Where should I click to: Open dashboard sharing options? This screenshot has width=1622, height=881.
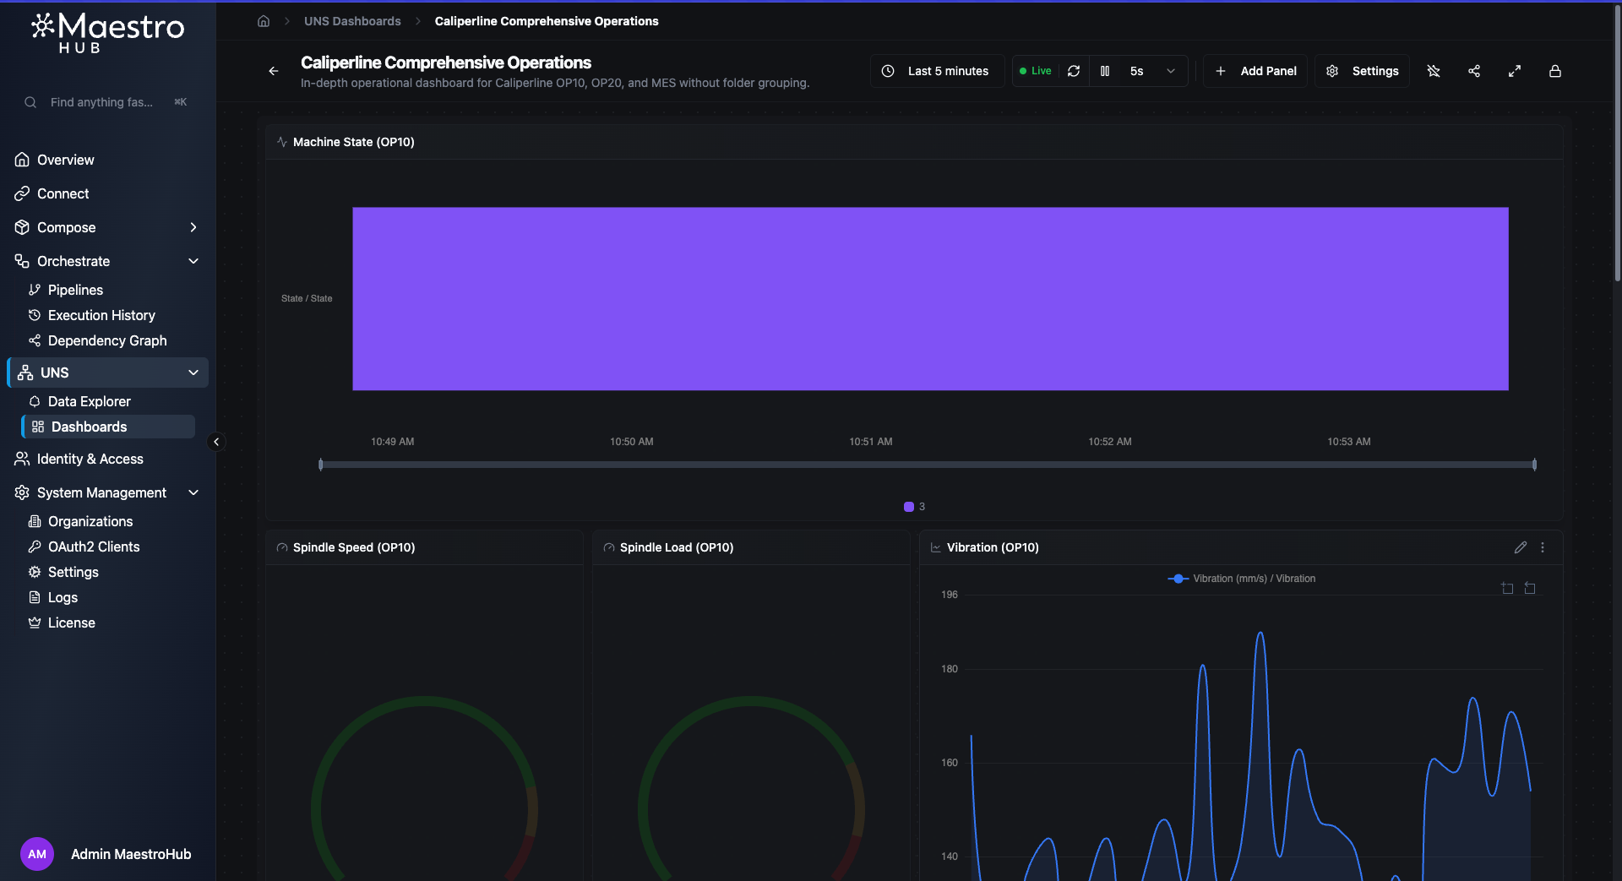click(1474, 71)
